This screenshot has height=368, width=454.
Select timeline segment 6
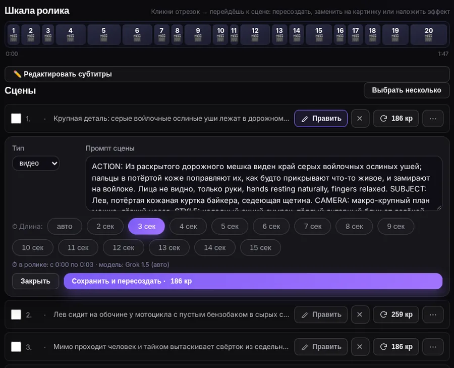click(137, 34)
